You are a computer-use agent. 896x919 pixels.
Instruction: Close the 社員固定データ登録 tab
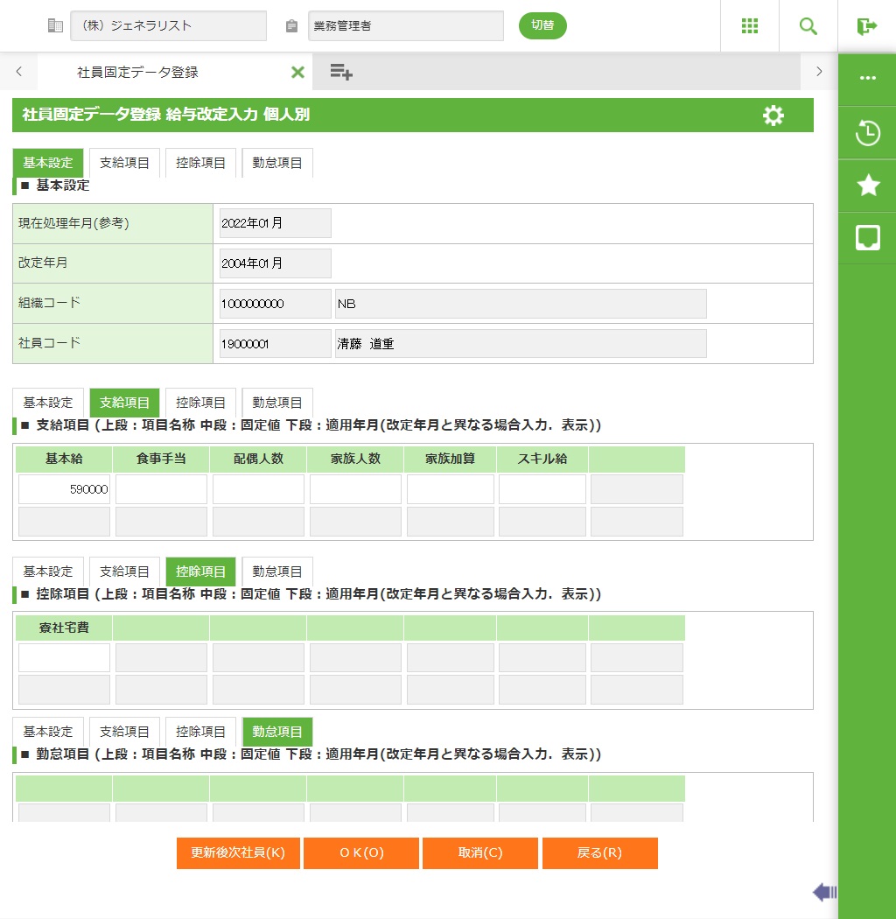tap(297, 72)
